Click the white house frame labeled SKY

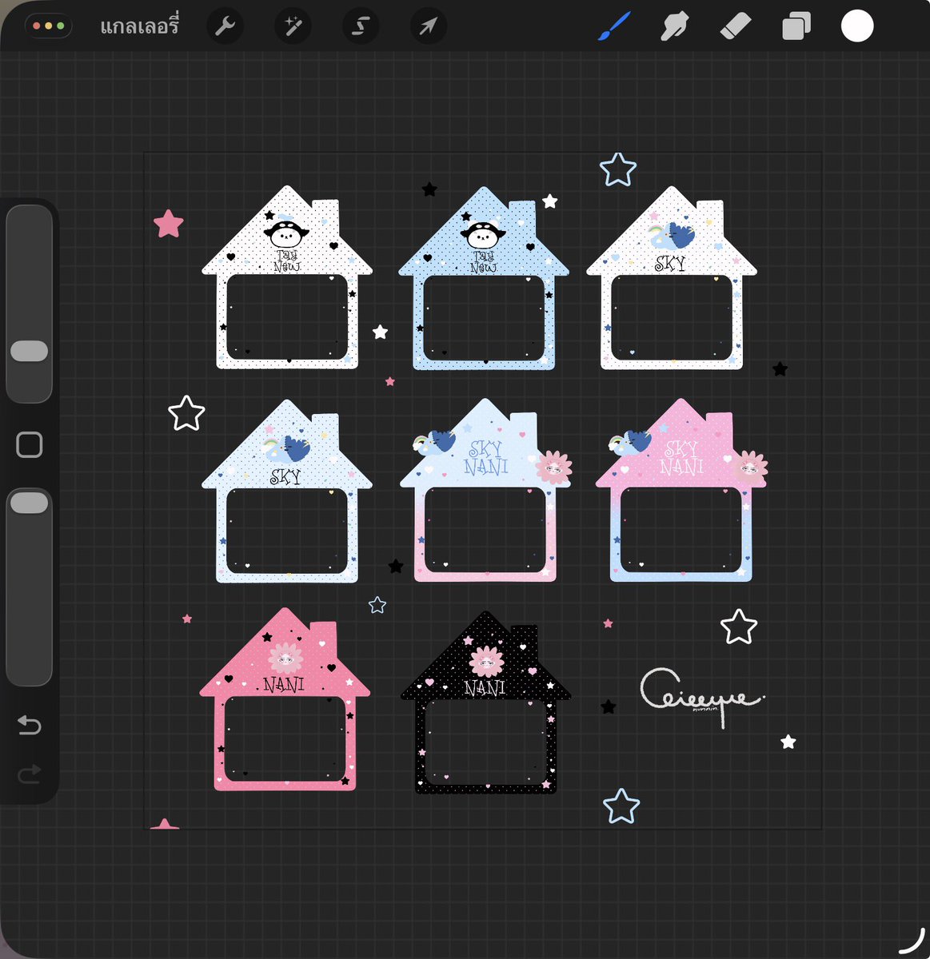click(672, 278)
